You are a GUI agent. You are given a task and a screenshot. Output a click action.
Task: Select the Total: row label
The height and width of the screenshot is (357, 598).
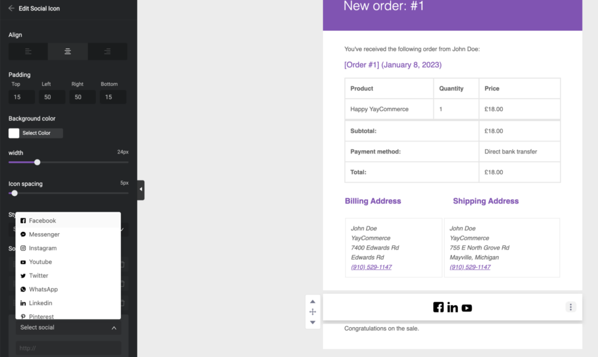pyautogui.click(x=358, y=172)
